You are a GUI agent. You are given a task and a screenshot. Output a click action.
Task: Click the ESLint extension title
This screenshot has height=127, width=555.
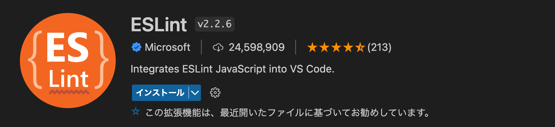click(x=159, y=24)
